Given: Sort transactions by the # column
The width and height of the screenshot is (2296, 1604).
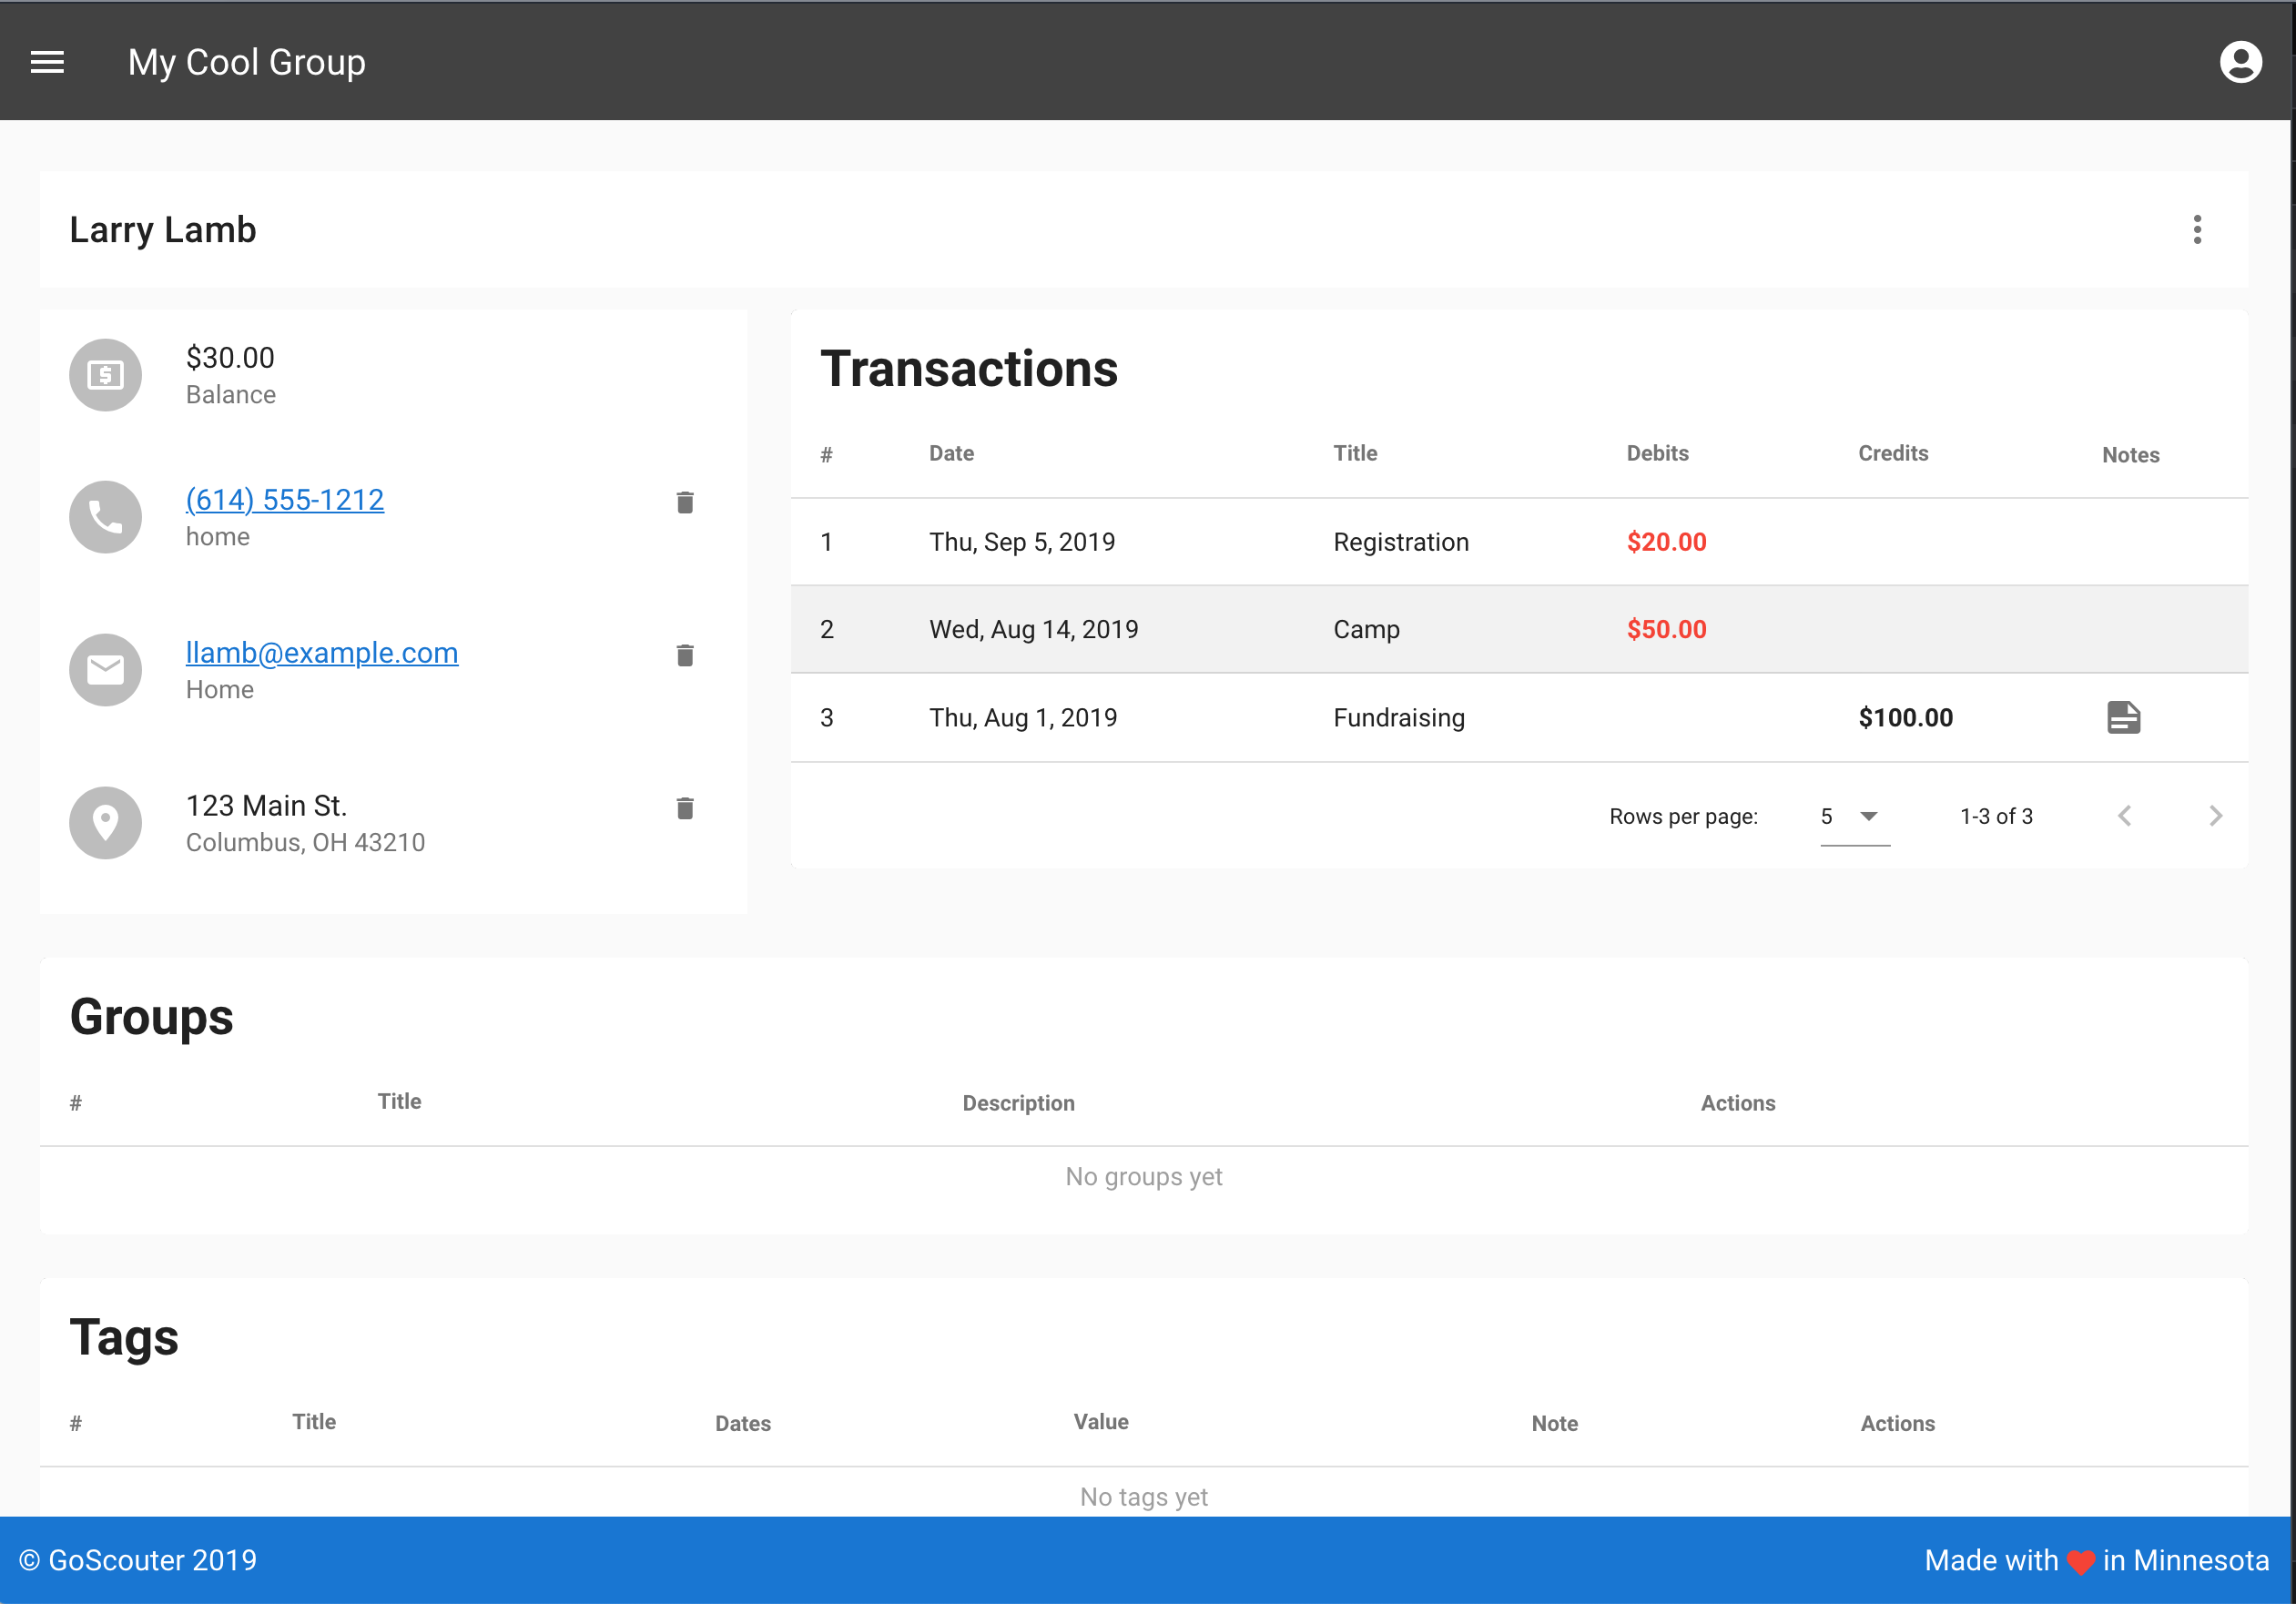Looking at the screenshot, I should click(826, 455).
